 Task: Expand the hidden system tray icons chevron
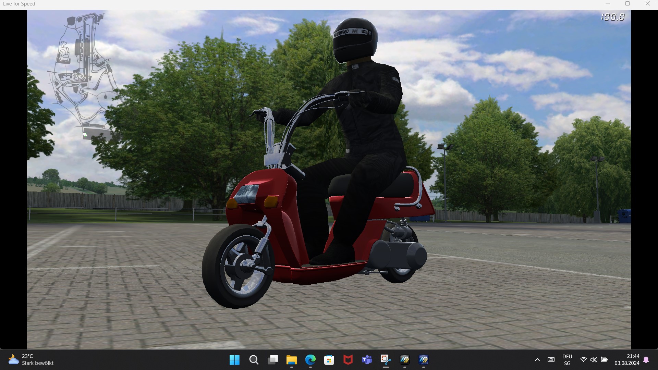pos(537,360)
